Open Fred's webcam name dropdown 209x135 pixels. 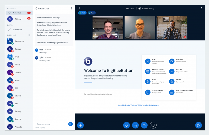[128, 38]
